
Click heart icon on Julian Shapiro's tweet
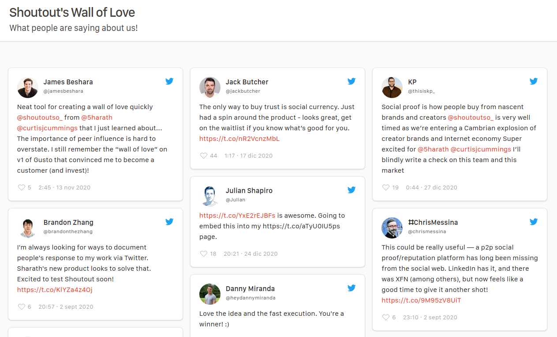click(x=203, y=254)
